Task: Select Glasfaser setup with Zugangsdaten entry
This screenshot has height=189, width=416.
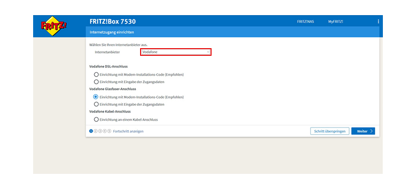Action: pos(97,104)
